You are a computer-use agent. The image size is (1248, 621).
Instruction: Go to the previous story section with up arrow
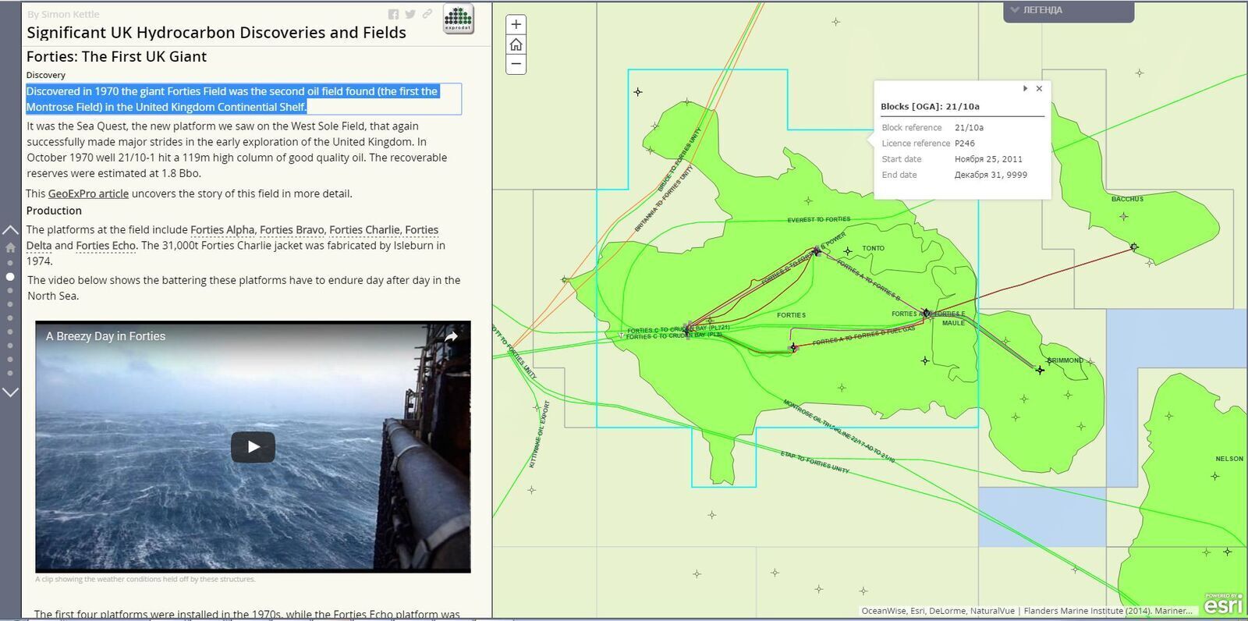coord(10,229)
